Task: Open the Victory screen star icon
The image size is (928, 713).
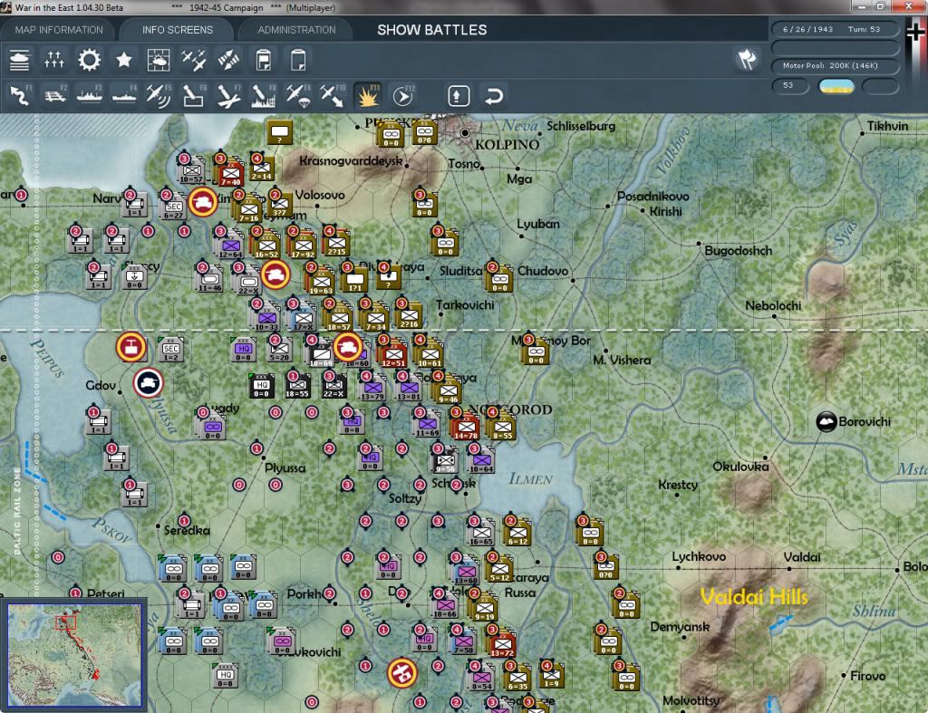Action: 123,61
